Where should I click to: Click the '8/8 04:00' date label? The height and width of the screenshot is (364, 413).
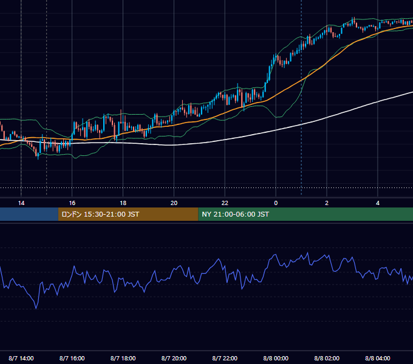tap(378, 358)
